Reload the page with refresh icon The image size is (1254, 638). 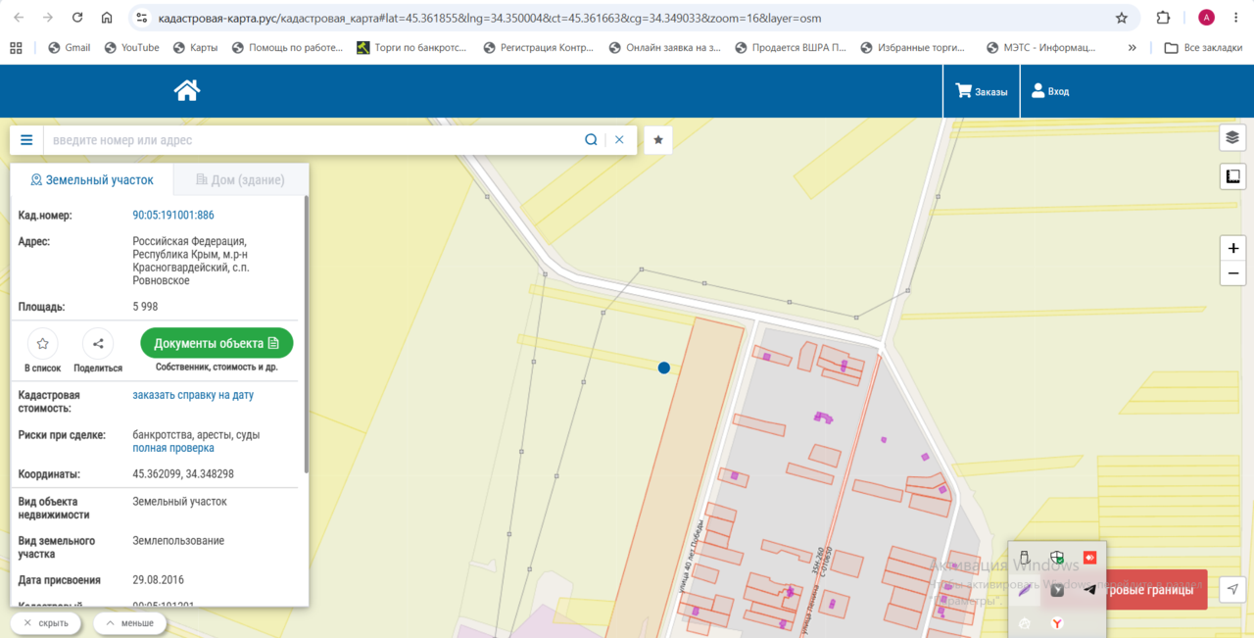pyautogui.click(x=78, y=18)
